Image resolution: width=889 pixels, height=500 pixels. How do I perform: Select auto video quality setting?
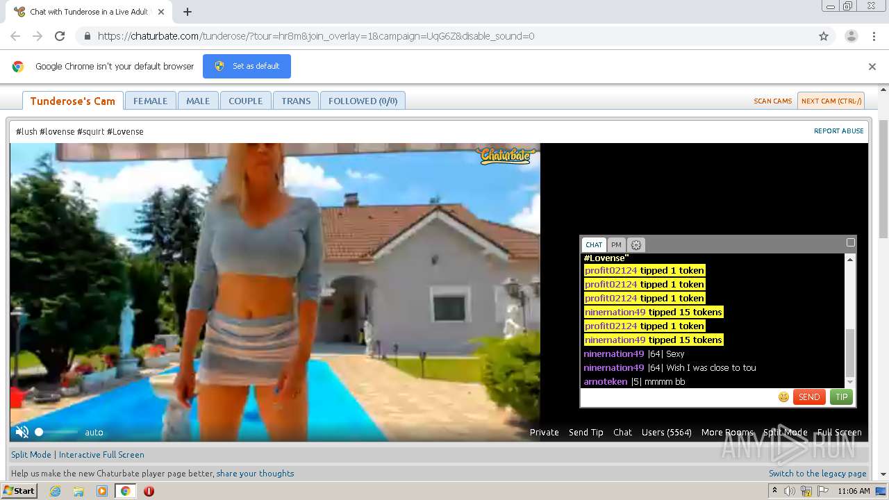94,432
